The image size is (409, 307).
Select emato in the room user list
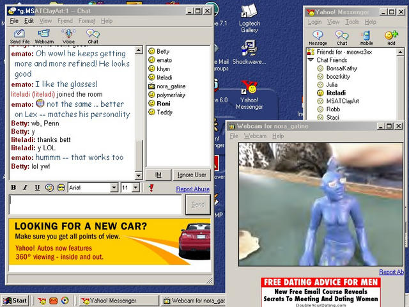click(x=160, y=60)
